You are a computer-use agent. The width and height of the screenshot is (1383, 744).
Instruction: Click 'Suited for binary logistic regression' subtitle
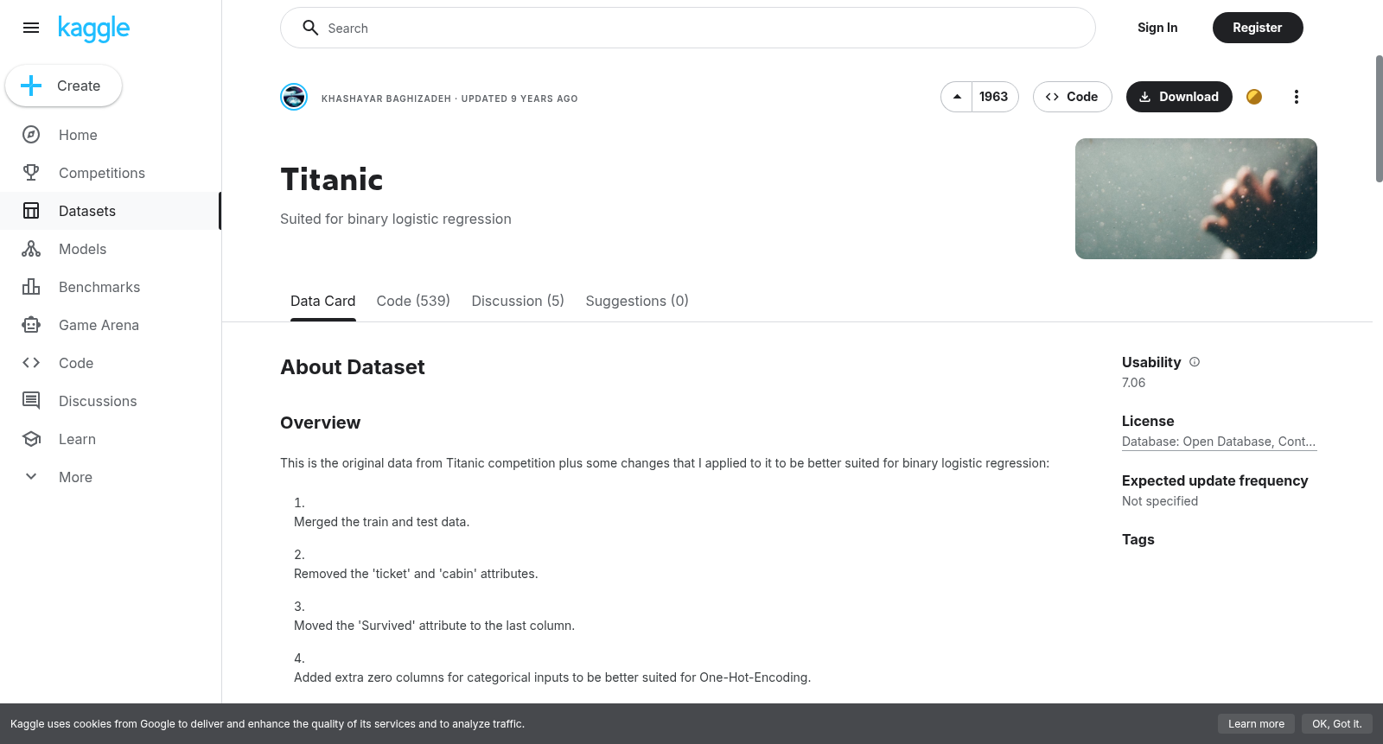point(396,219)
